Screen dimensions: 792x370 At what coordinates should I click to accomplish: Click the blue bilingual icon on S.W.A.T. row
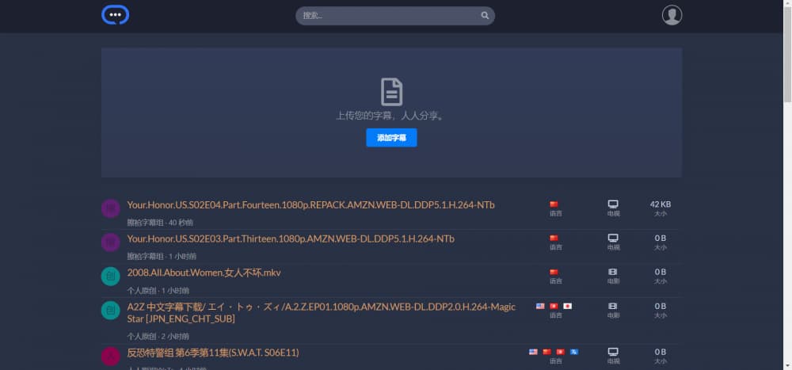574,352
